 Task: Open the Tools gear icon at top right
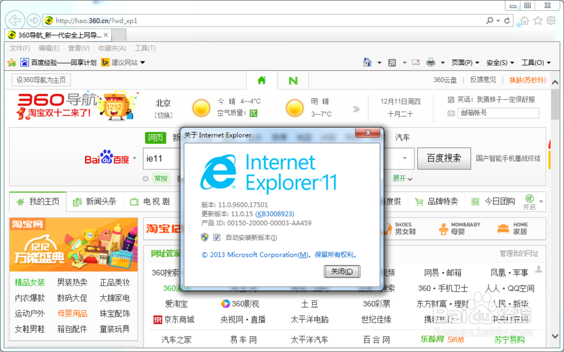pyautogui.click(x=551, y=20)
